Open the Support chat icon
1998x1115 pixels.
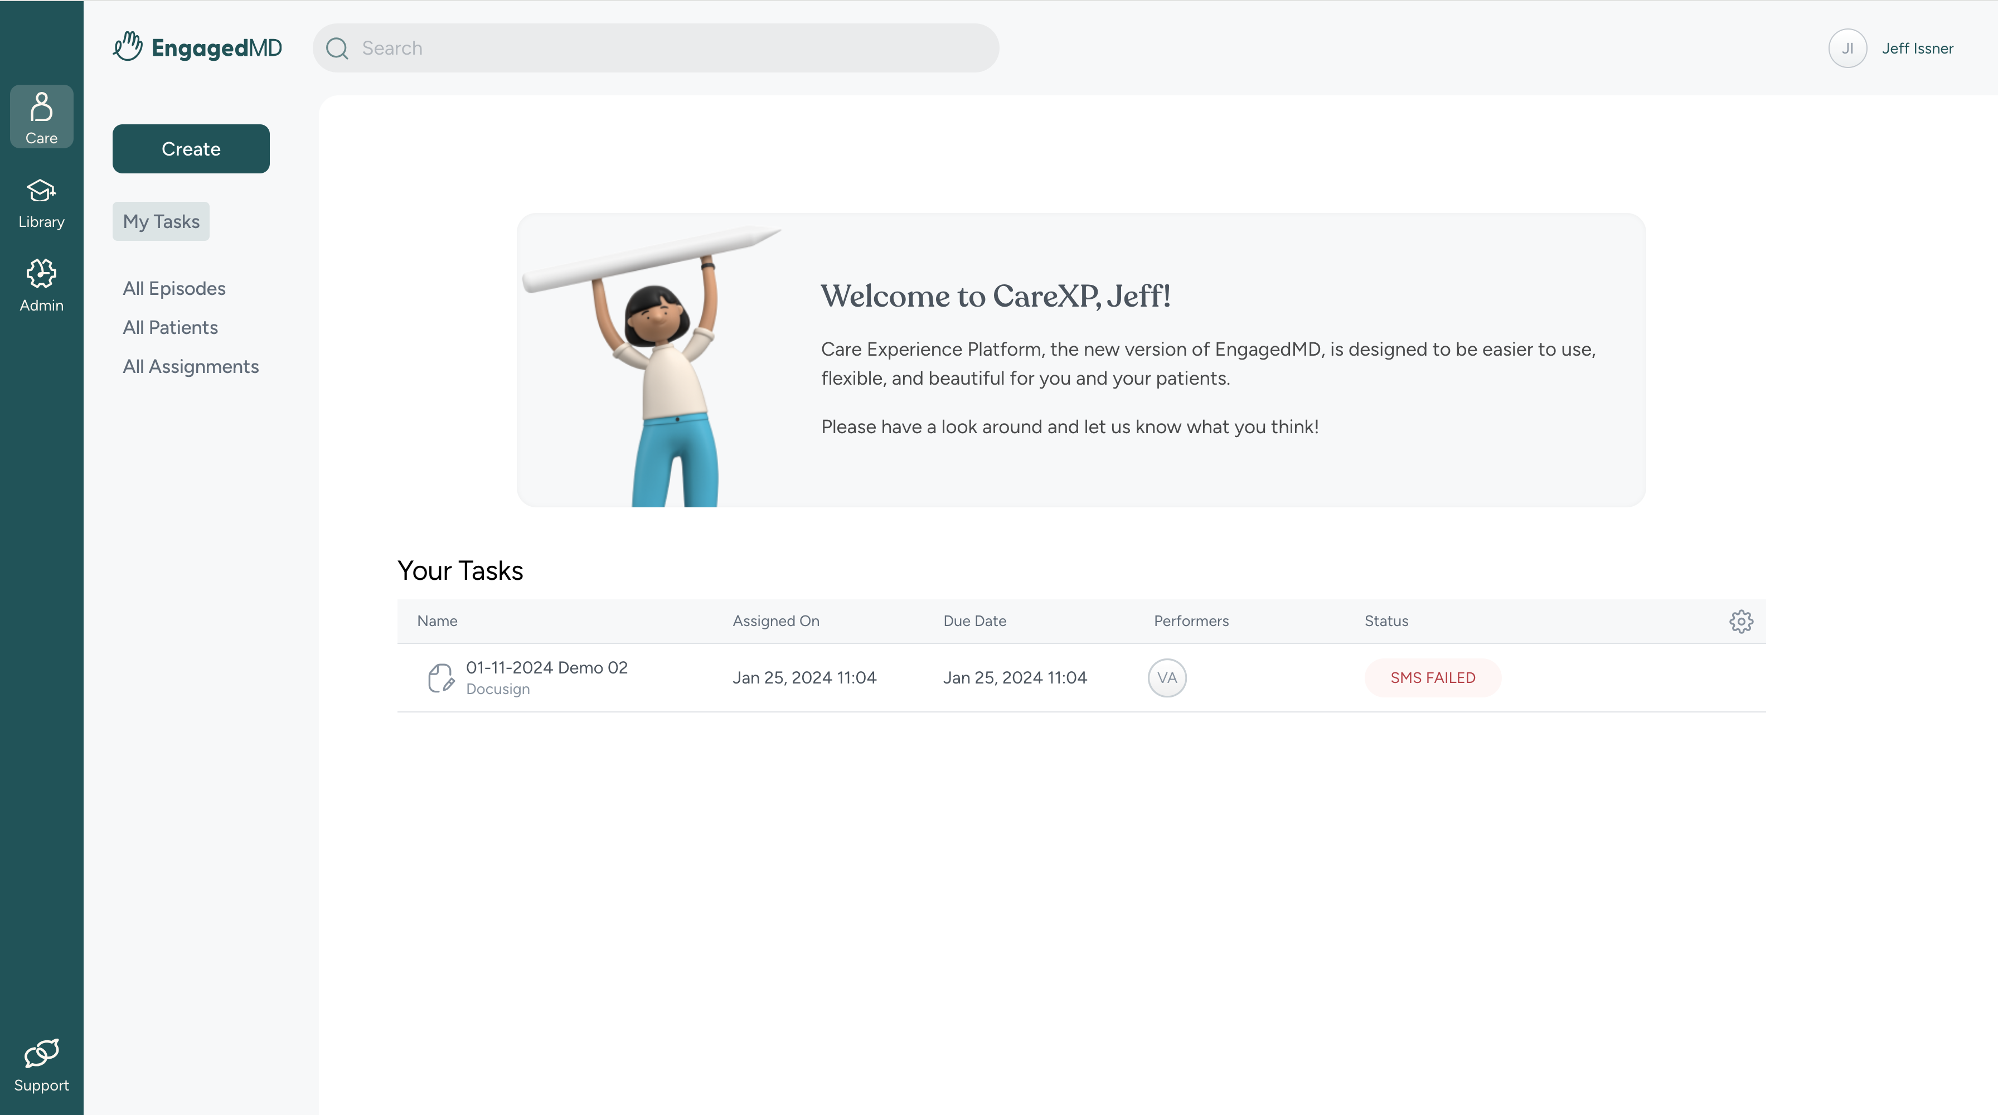point(41,1053)
